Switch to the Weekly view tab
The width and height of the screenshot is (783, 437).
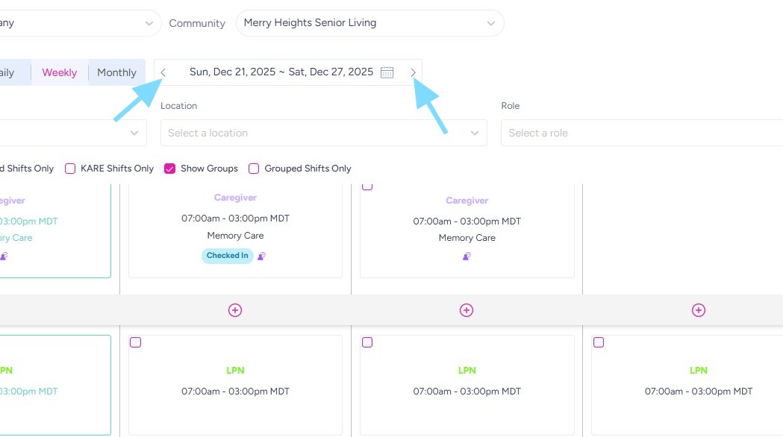tap(60, 72)
